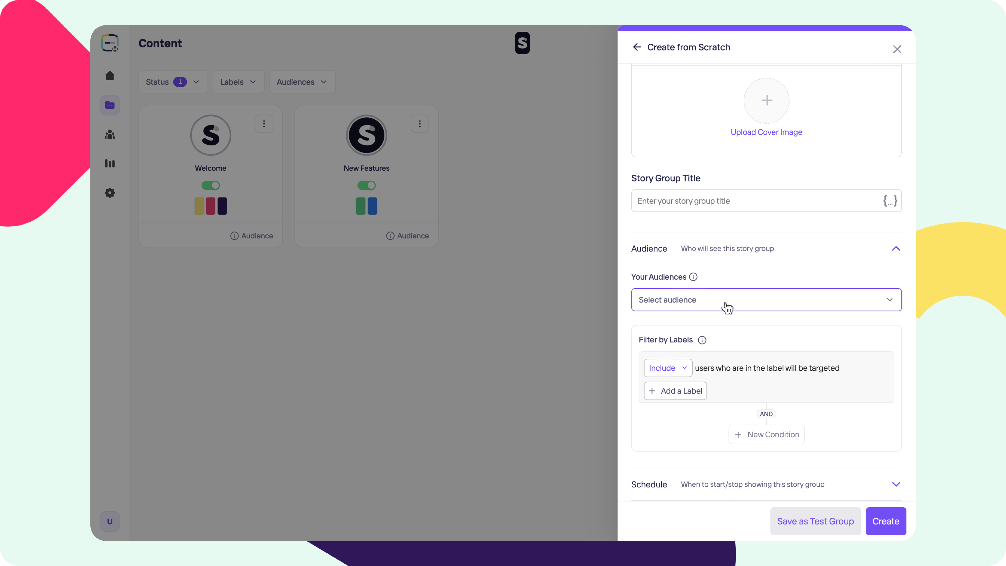Viewport: 1006px width, 566px height.
Task: Click the curly braces variable icon
Action: pos(890,201)
